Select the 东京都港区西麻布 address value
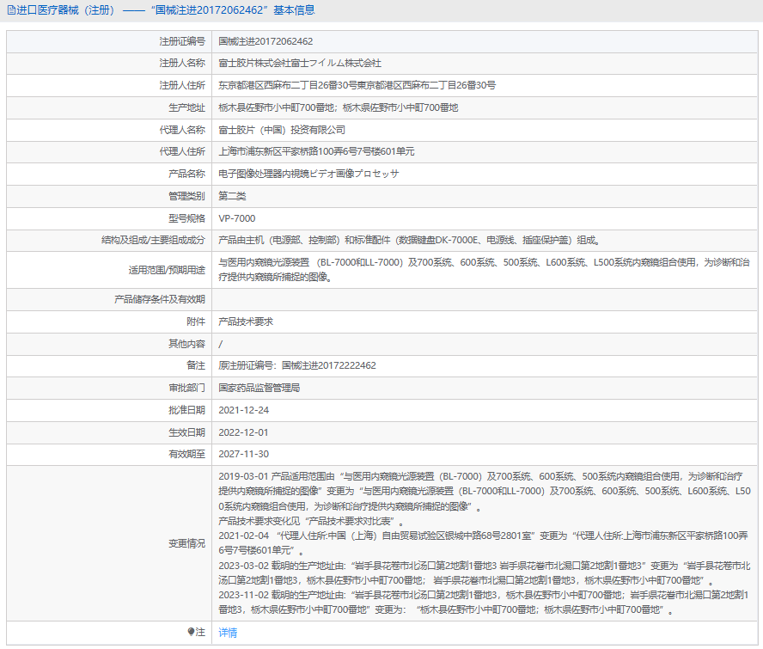 click(357, 85)
